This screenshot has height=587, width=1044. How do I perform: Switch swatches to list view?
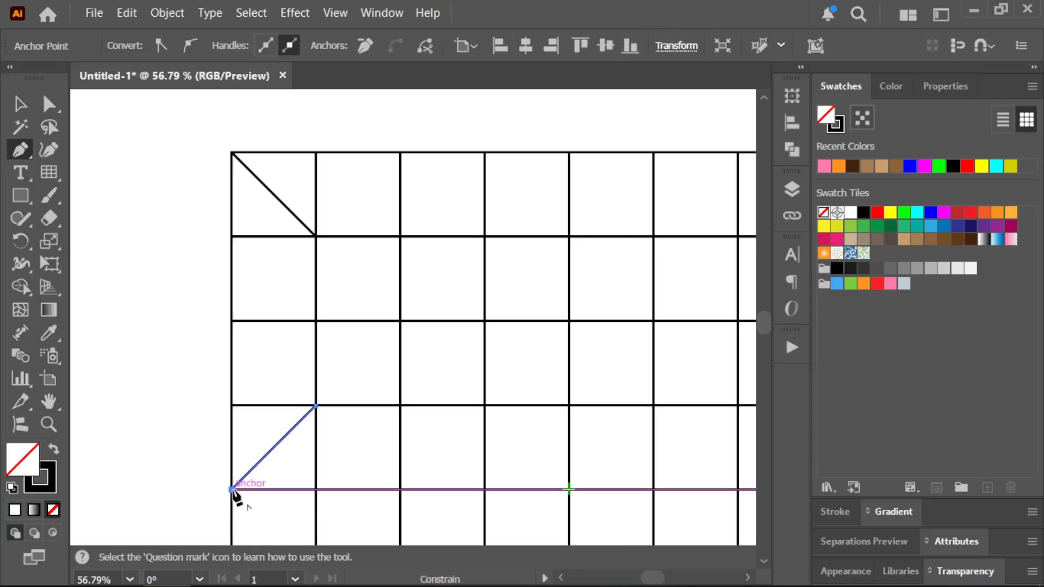1003,119
